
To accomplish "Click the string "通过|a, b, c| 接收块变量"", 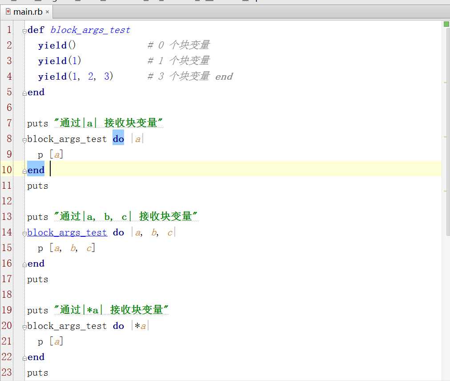I will [x=126, y=217].
